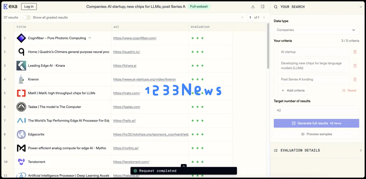
Task: Open the tenstorrent.com link
Action: pyautogui.click(x=131, y=162)
